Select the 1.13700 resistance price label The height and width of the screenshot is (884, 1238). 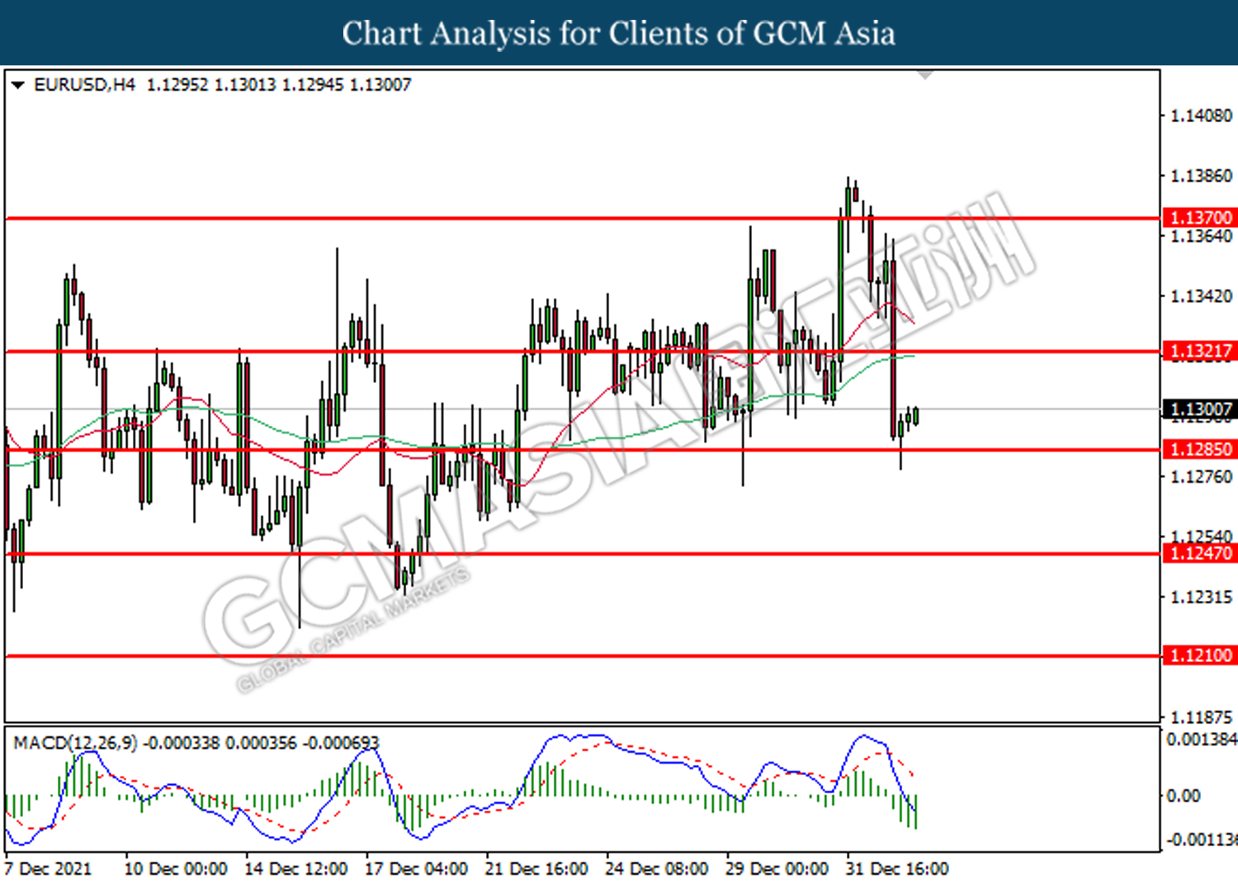tap(1200, 218)
